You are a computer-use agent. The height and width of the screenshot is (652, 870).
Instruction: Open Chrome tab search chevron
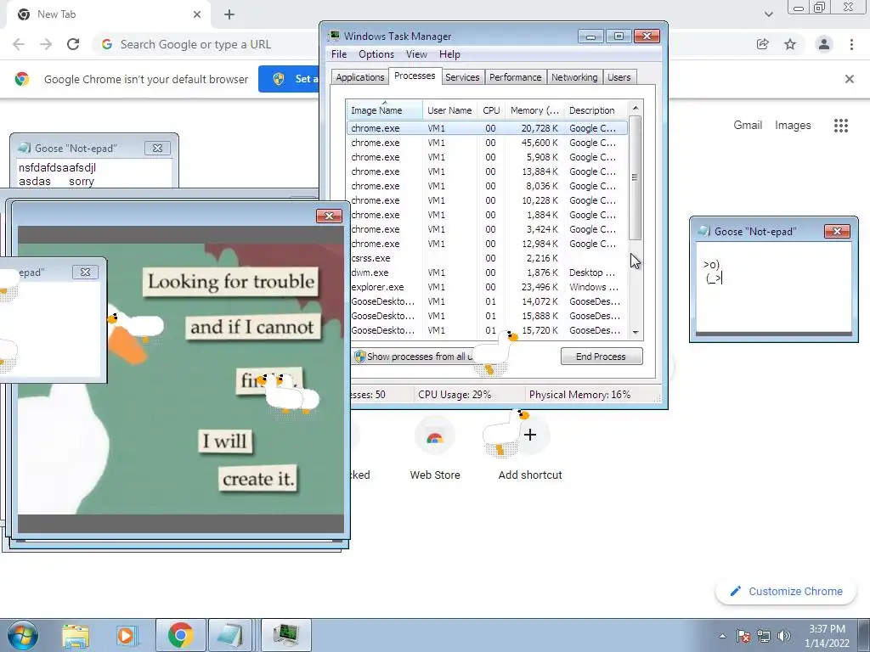pos(768,14)
